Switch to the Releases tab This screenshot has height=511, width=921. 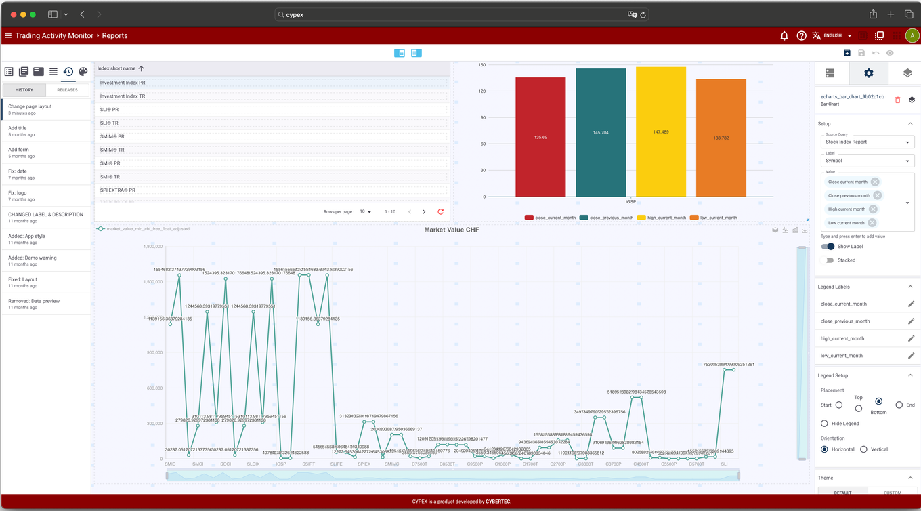coord(67,90)
